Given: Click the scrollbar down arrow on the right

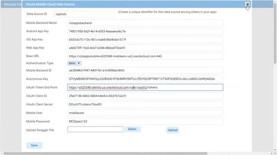Looking at the screenshot, I should [275, 150].
